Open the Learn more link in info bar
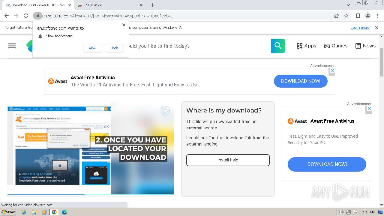This screenshot has height=216, width=384. (x=360, y=28)
